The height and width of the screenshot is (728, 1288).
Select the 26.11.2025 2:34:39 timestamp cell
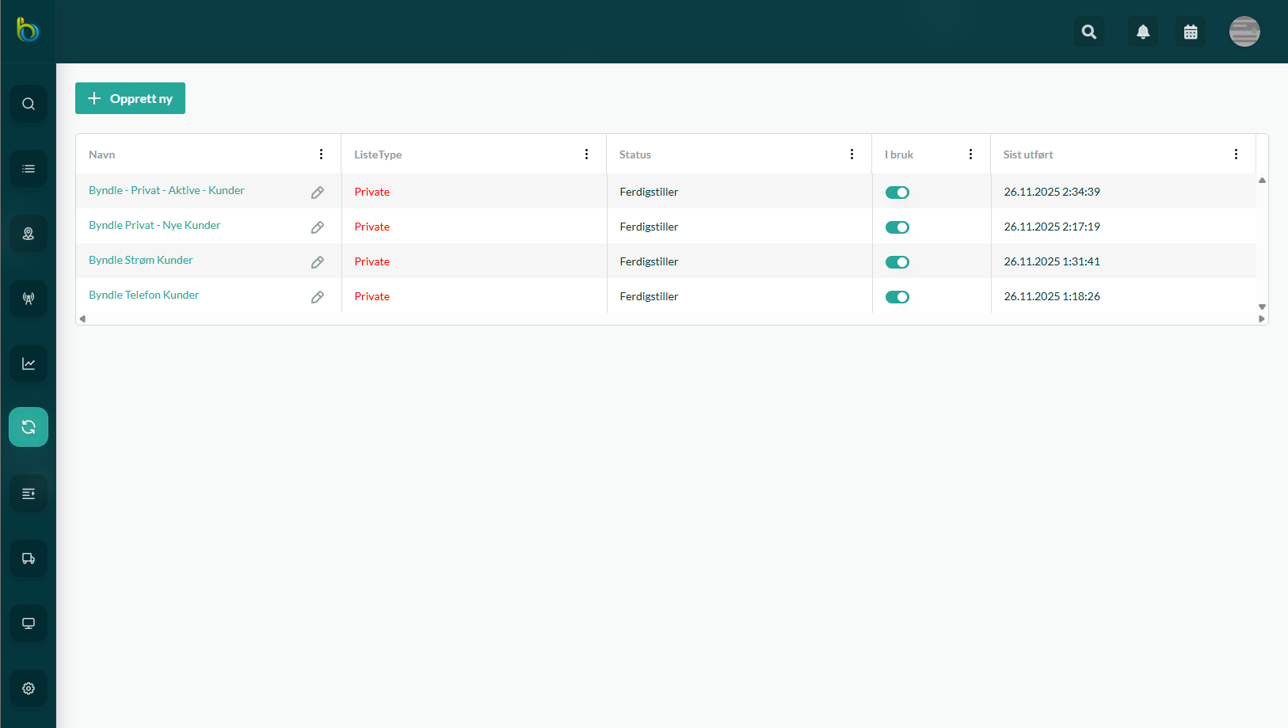1052,192
